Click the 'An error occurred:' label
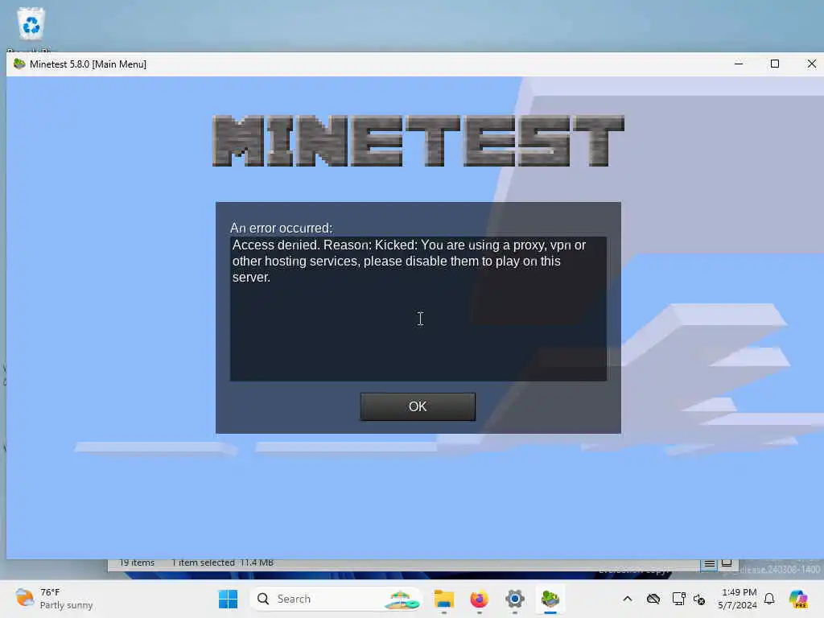This screenshot has height=618, width=824. click(281, 228)
